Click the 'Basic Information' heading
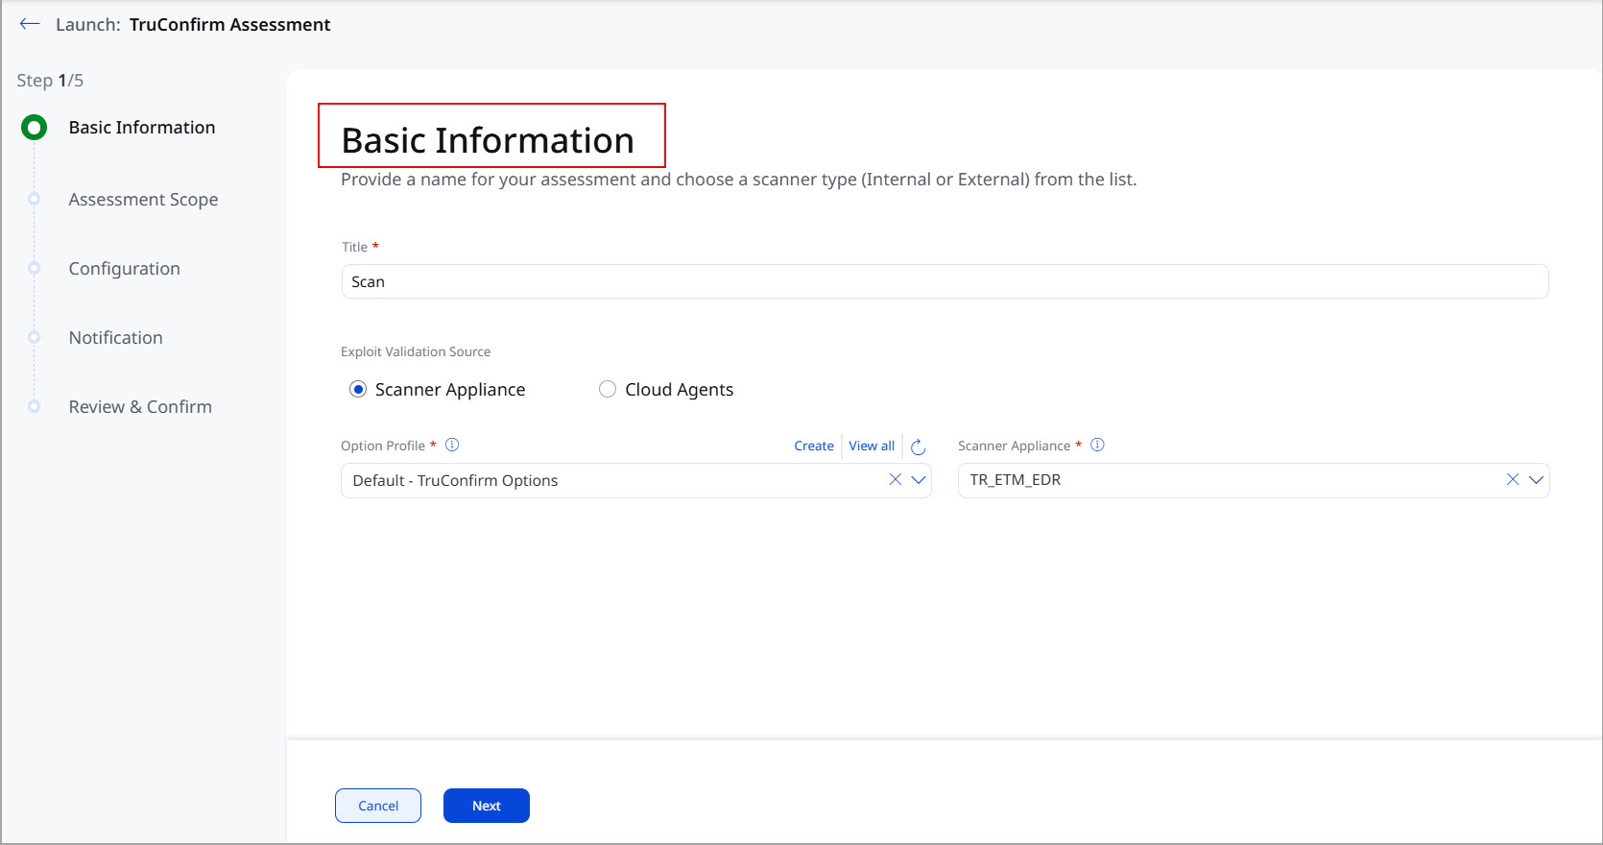Screen dimensions: 1603x845 (488, 140)
